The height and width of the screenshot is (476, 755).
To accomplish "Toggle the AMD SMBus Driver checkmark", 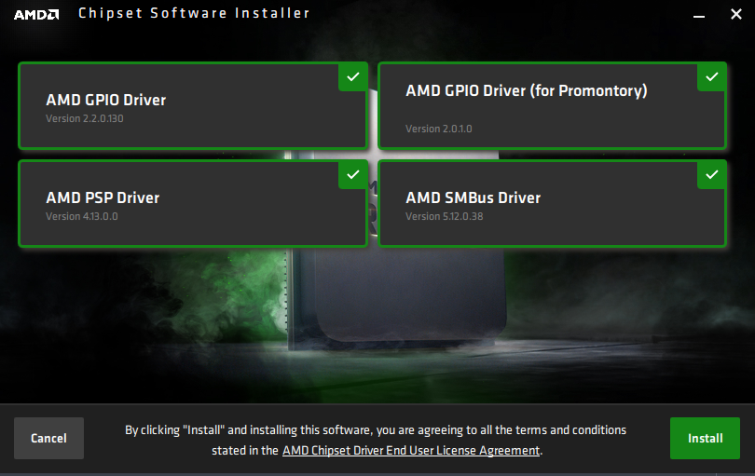I will (712, 175).
